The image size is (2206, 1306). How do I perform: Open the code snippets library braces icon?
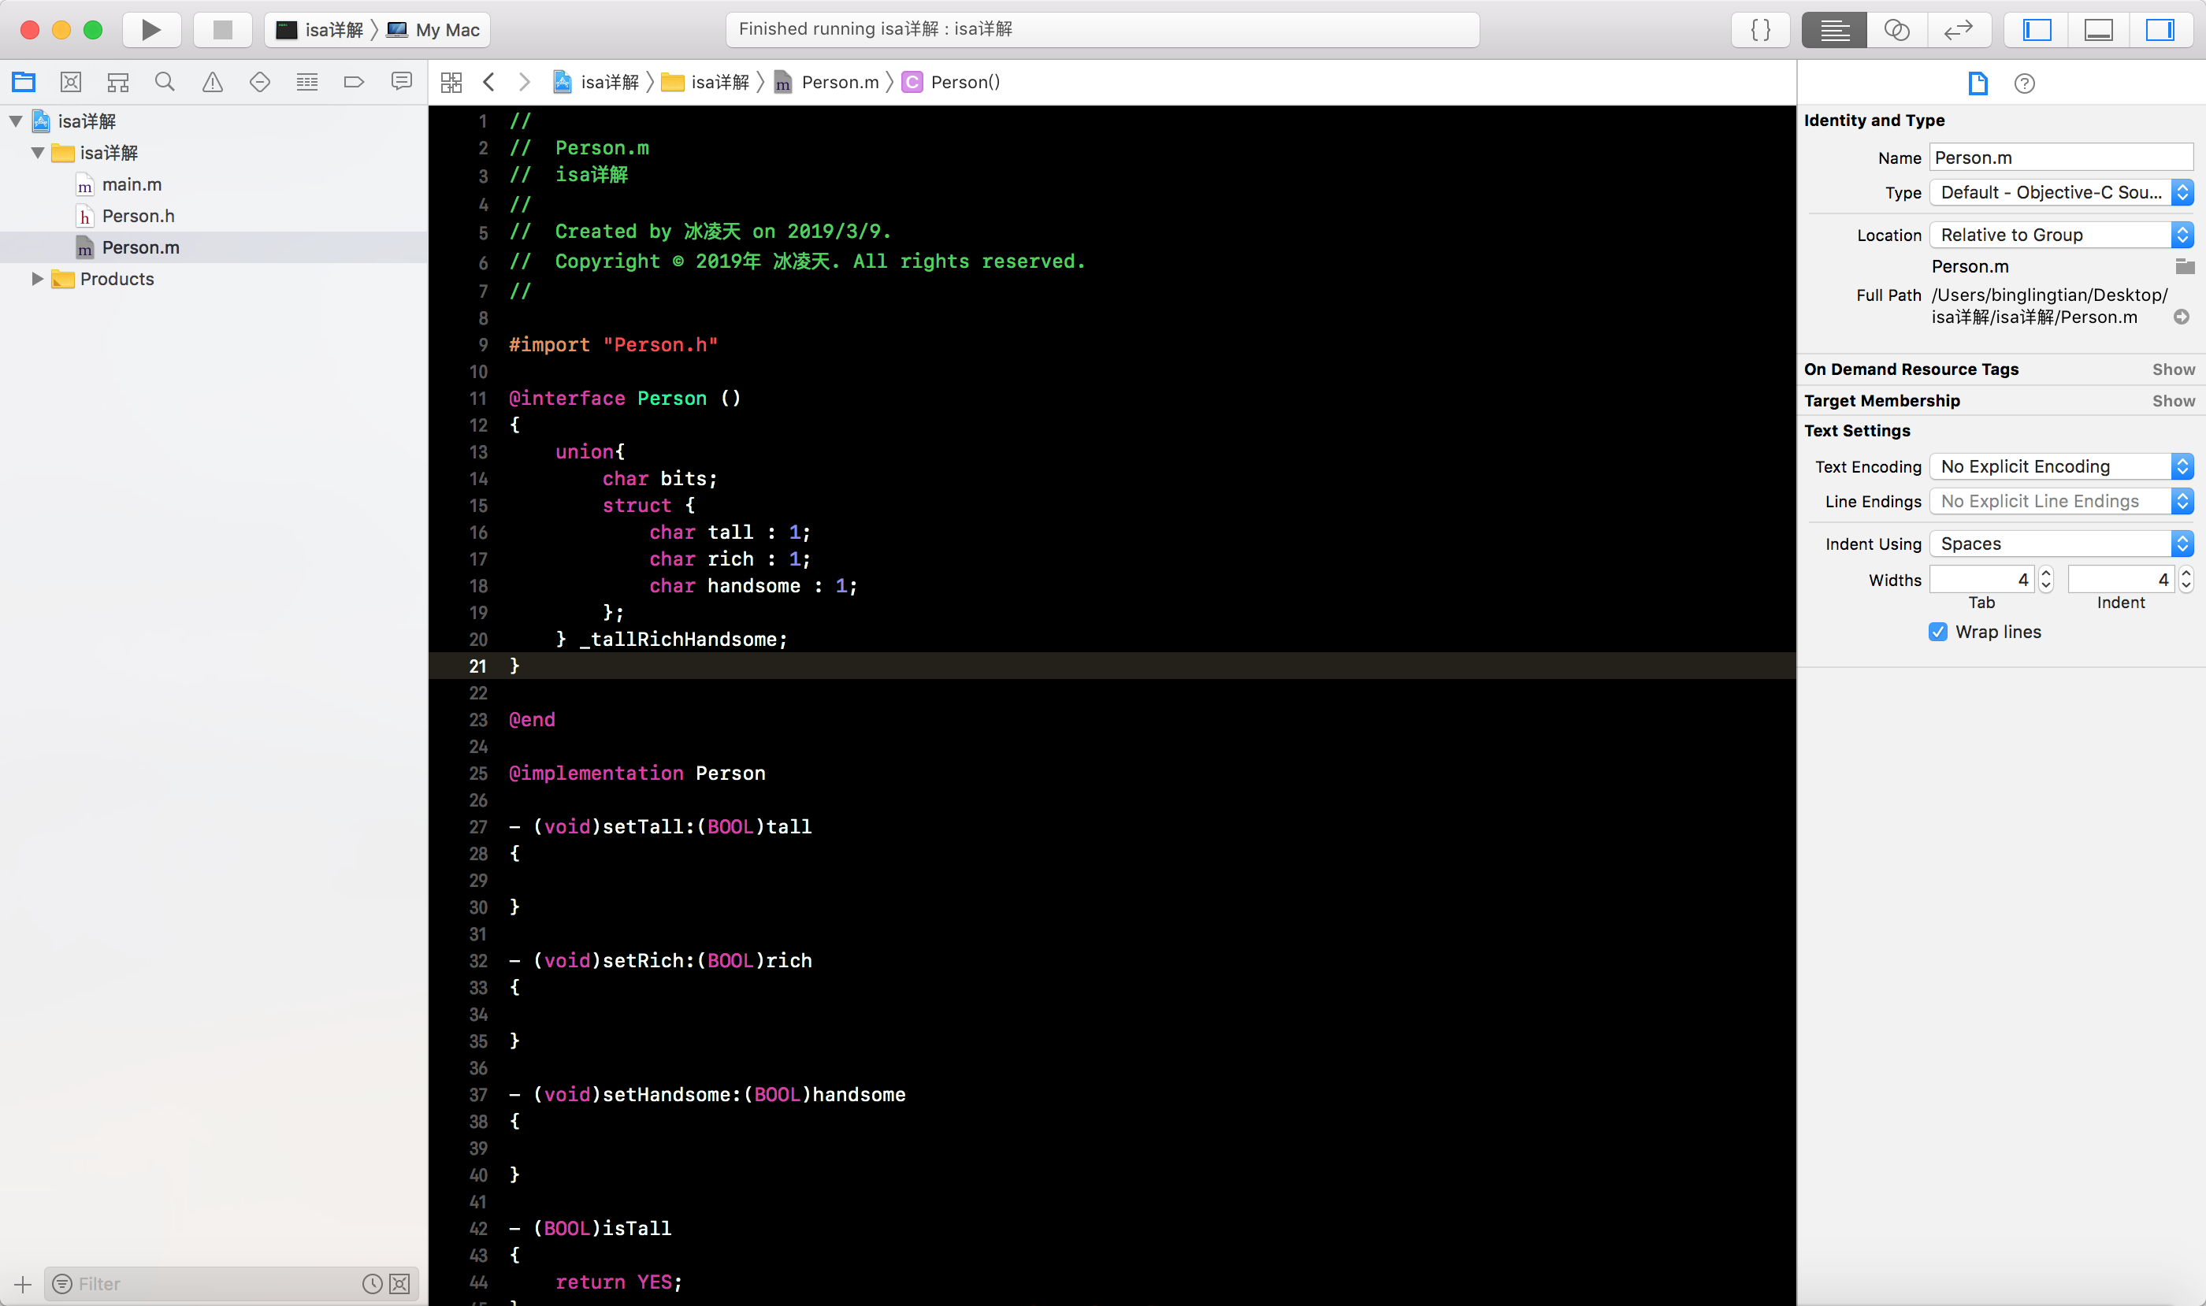1760,30
